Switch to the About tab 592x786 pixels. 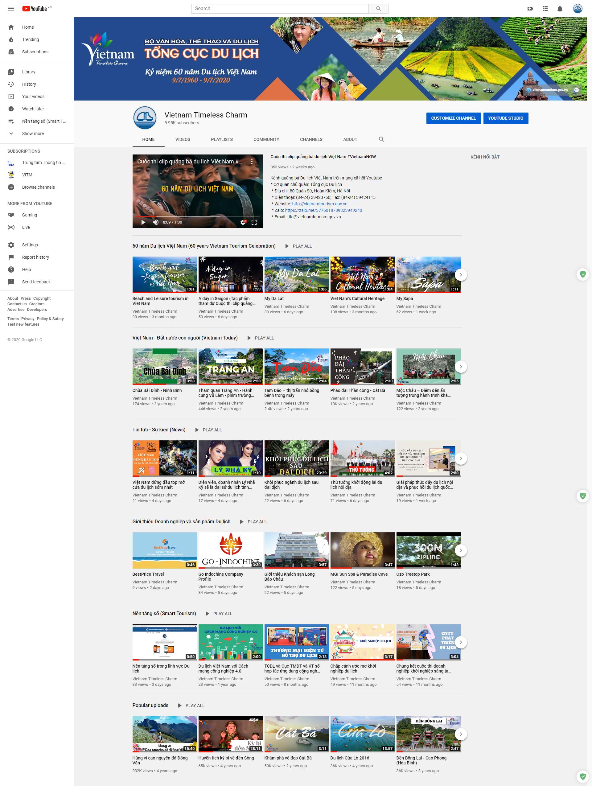pyautogui.click(x=350, y=139)
